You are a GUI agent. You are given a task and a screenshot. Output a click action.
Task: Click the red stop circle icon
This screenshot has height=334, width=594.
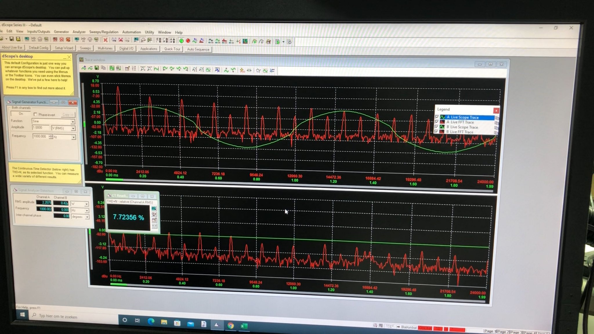(x=188, y=41)
